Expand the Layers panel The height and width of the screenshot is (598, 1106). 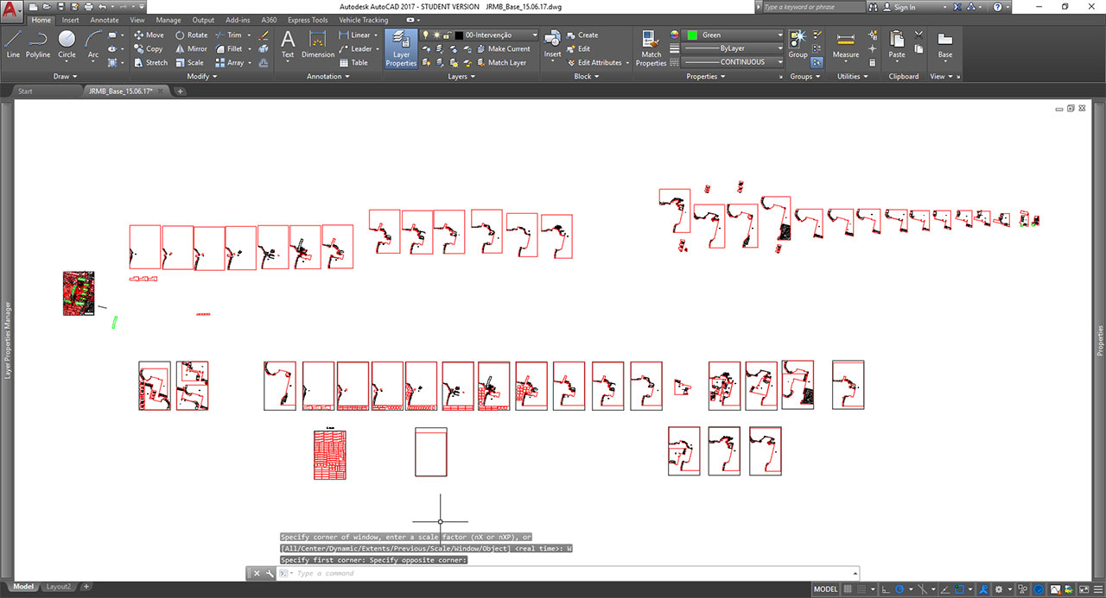click(x=462, y=76)
